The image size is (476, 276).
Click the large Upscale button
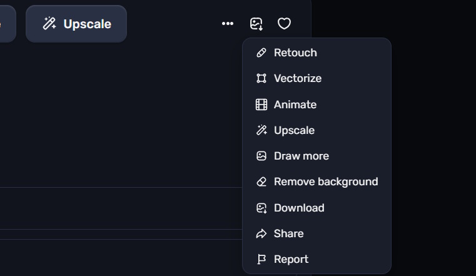point(76,24)
